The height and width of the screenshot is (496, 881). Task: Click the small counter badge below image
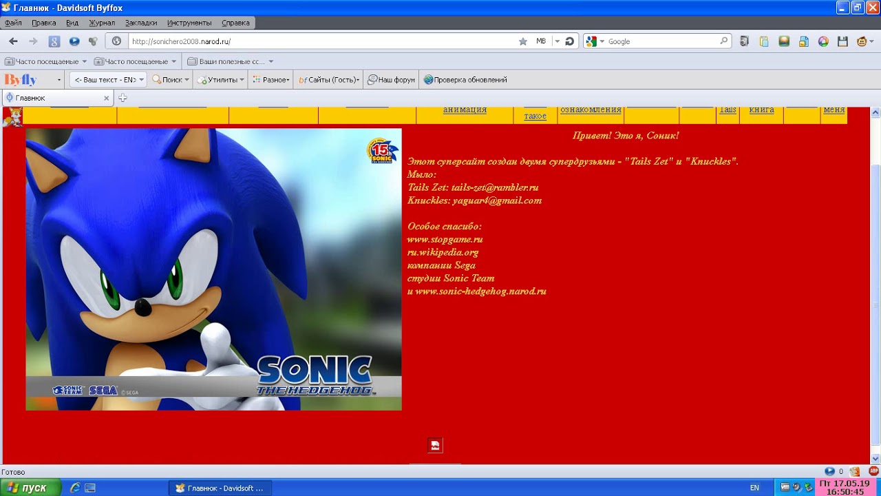[x=435, y=445]
